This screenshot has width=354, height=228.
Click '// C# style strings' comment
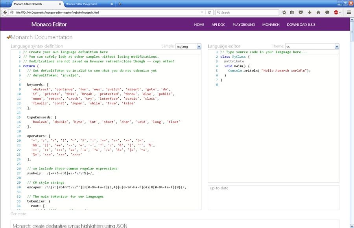[x=46, y=182]
